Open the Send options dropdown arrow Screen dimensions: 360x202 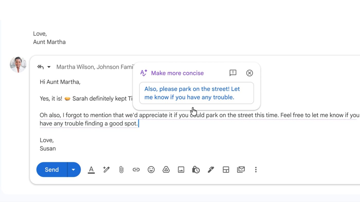[73, 169]
